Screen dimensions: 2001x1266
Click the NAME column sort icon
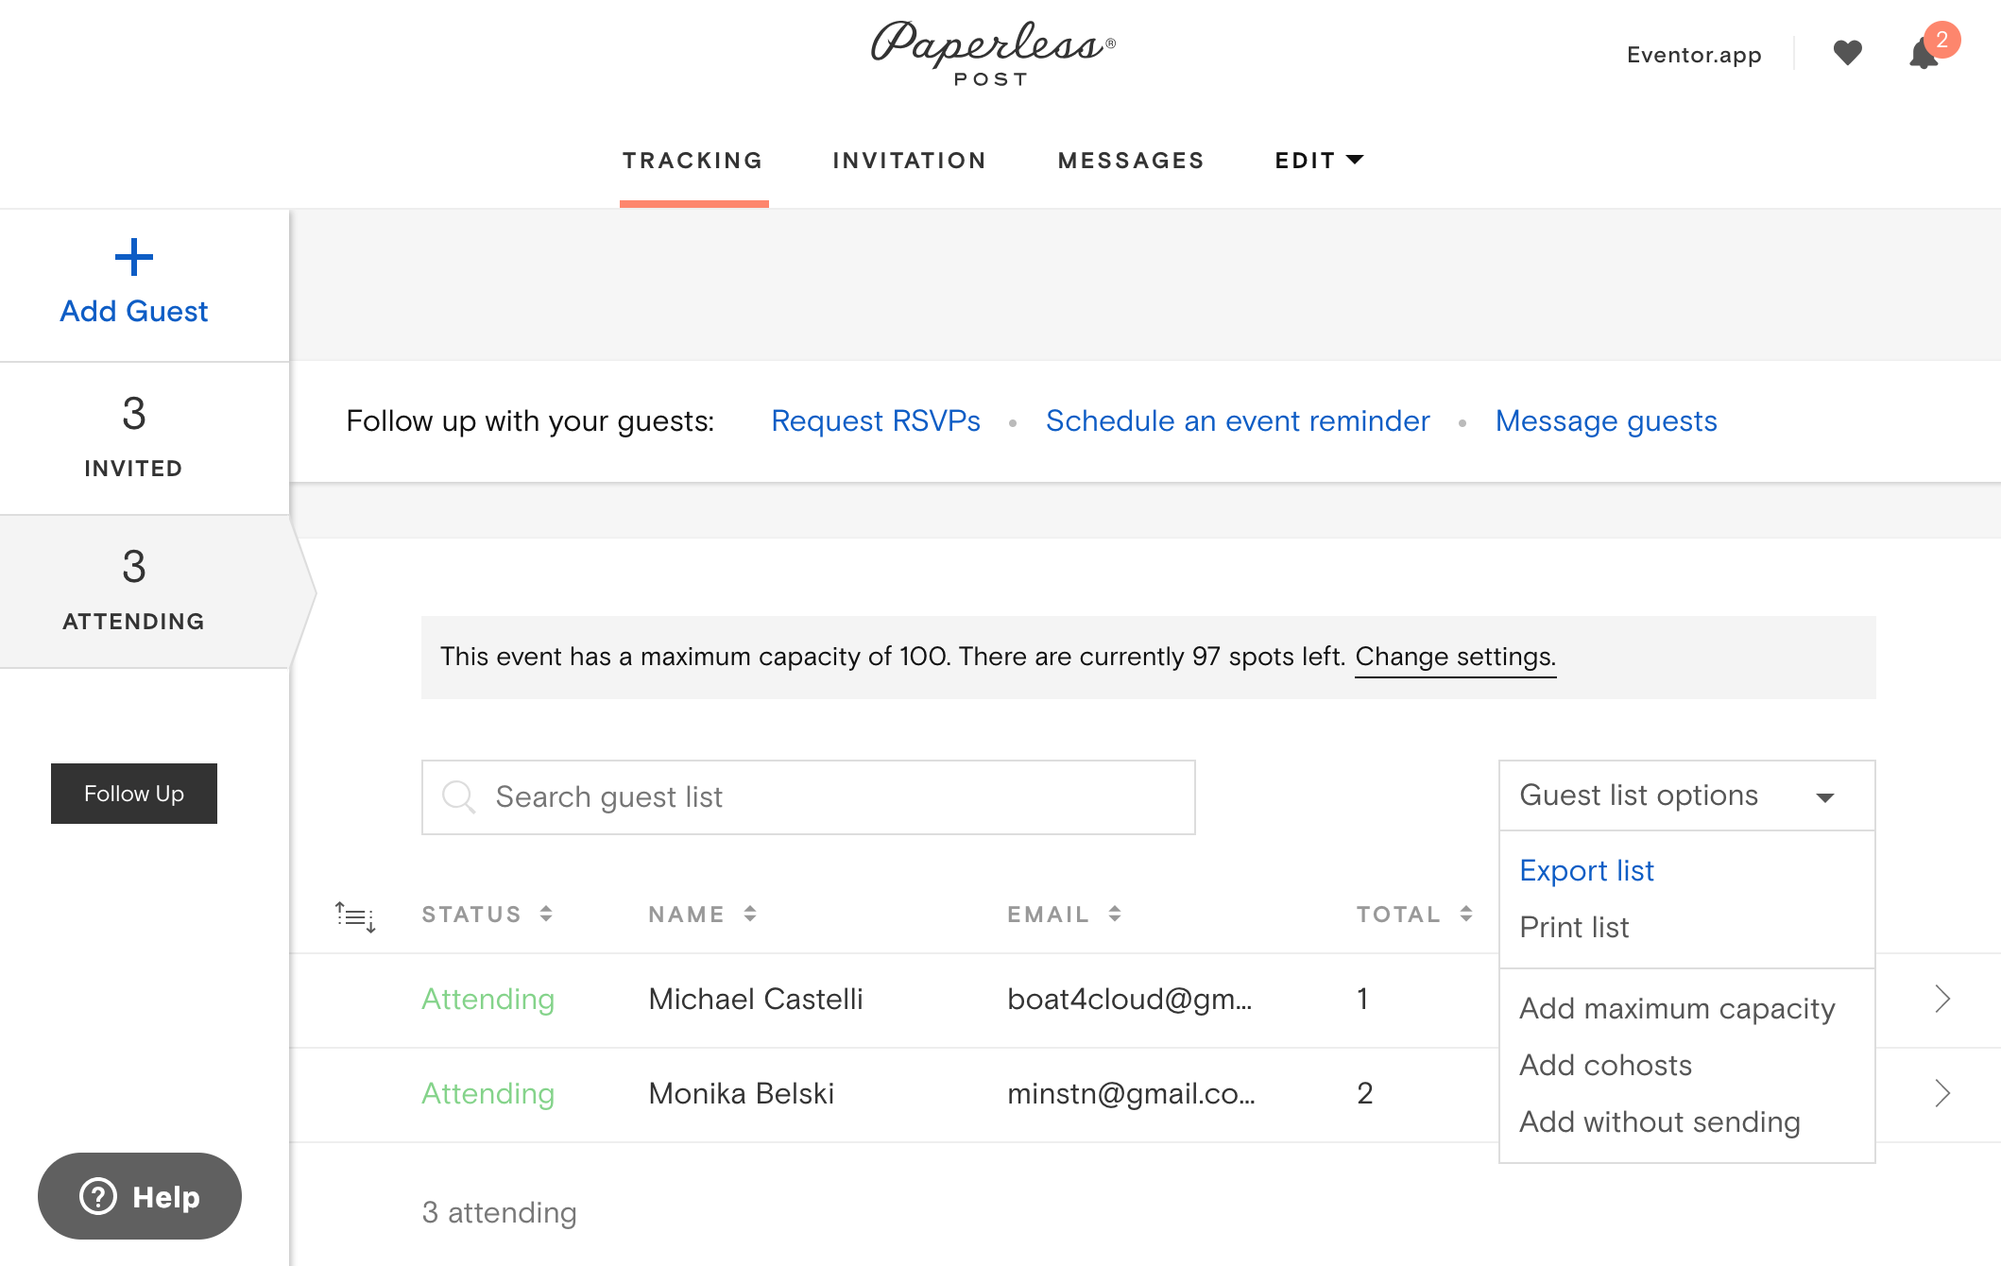[751, 913]
